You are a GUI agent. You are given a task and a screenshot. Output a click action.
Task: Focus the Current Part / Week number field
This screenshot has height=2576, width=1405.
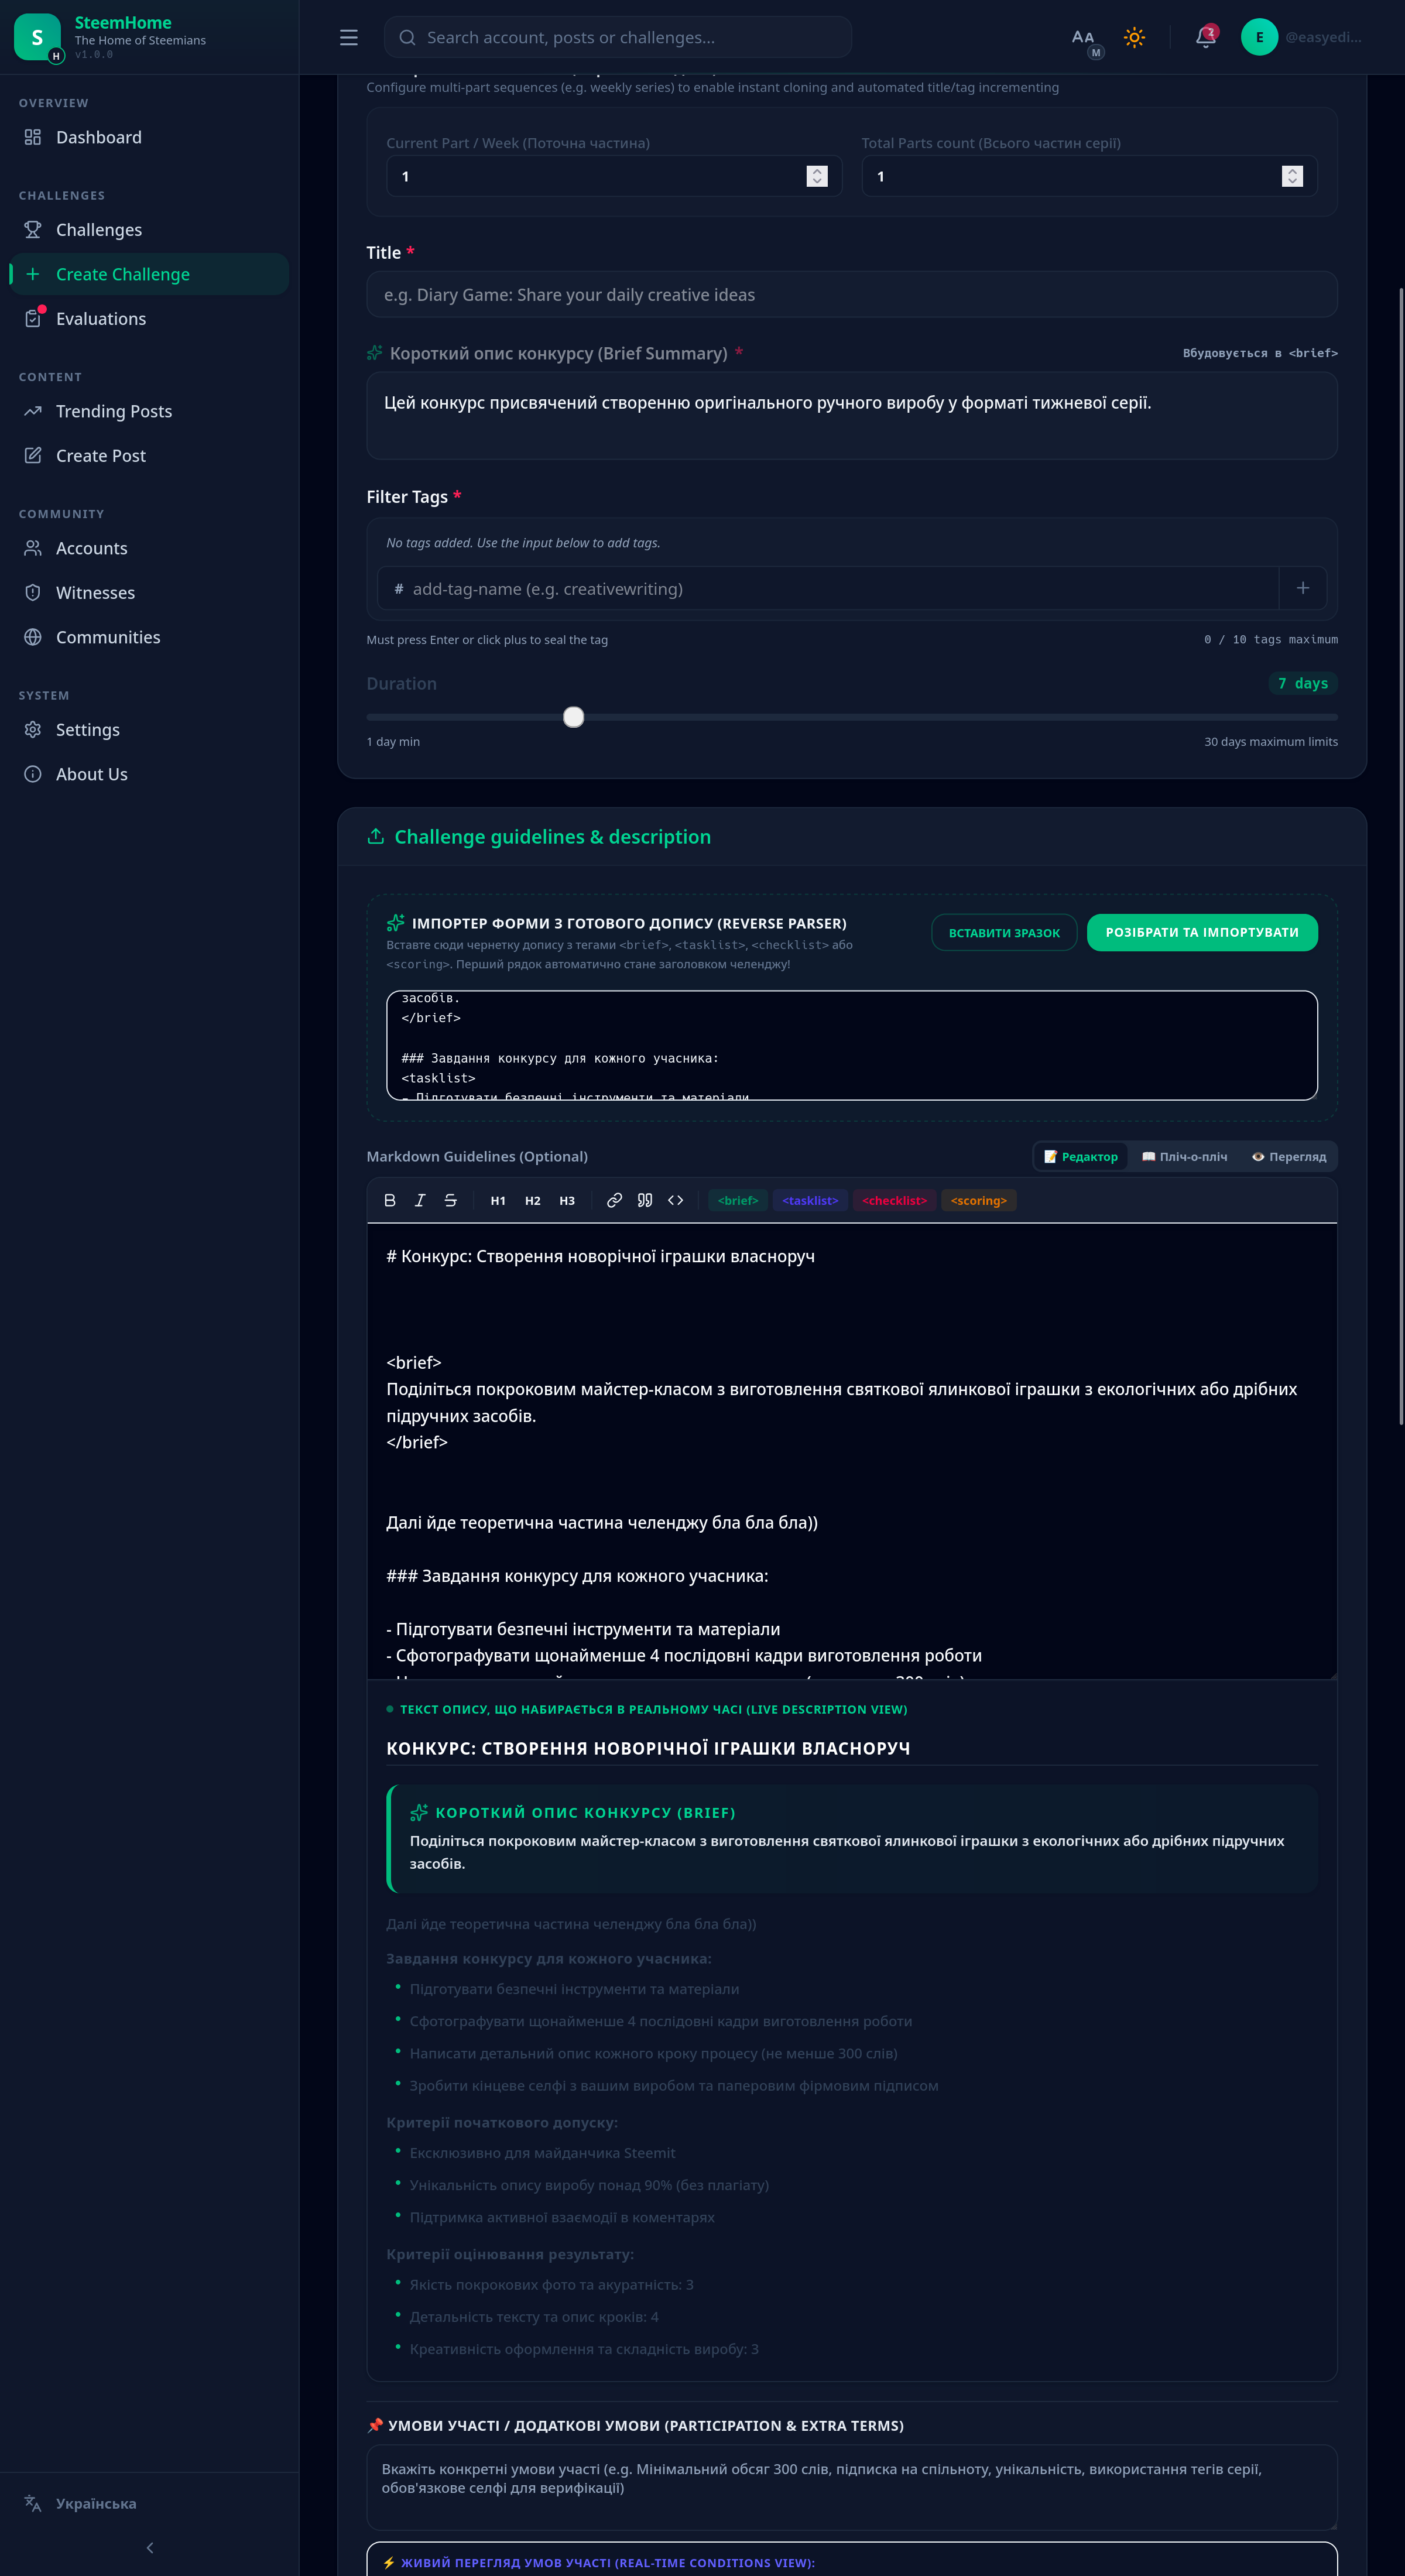tap(614, 176)
